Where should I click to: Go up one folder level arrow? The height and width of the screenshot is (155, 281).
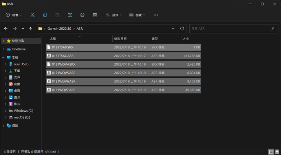[30, 29]
